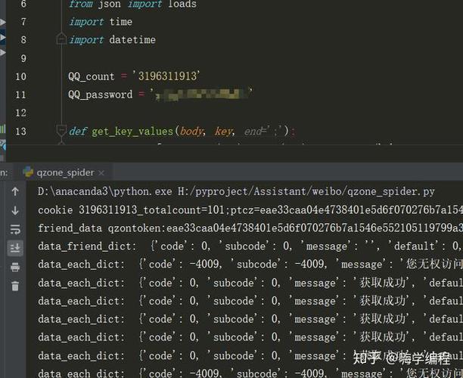Click the 'from json import loads' line
463x378 pixels.
tap(132, 4)
